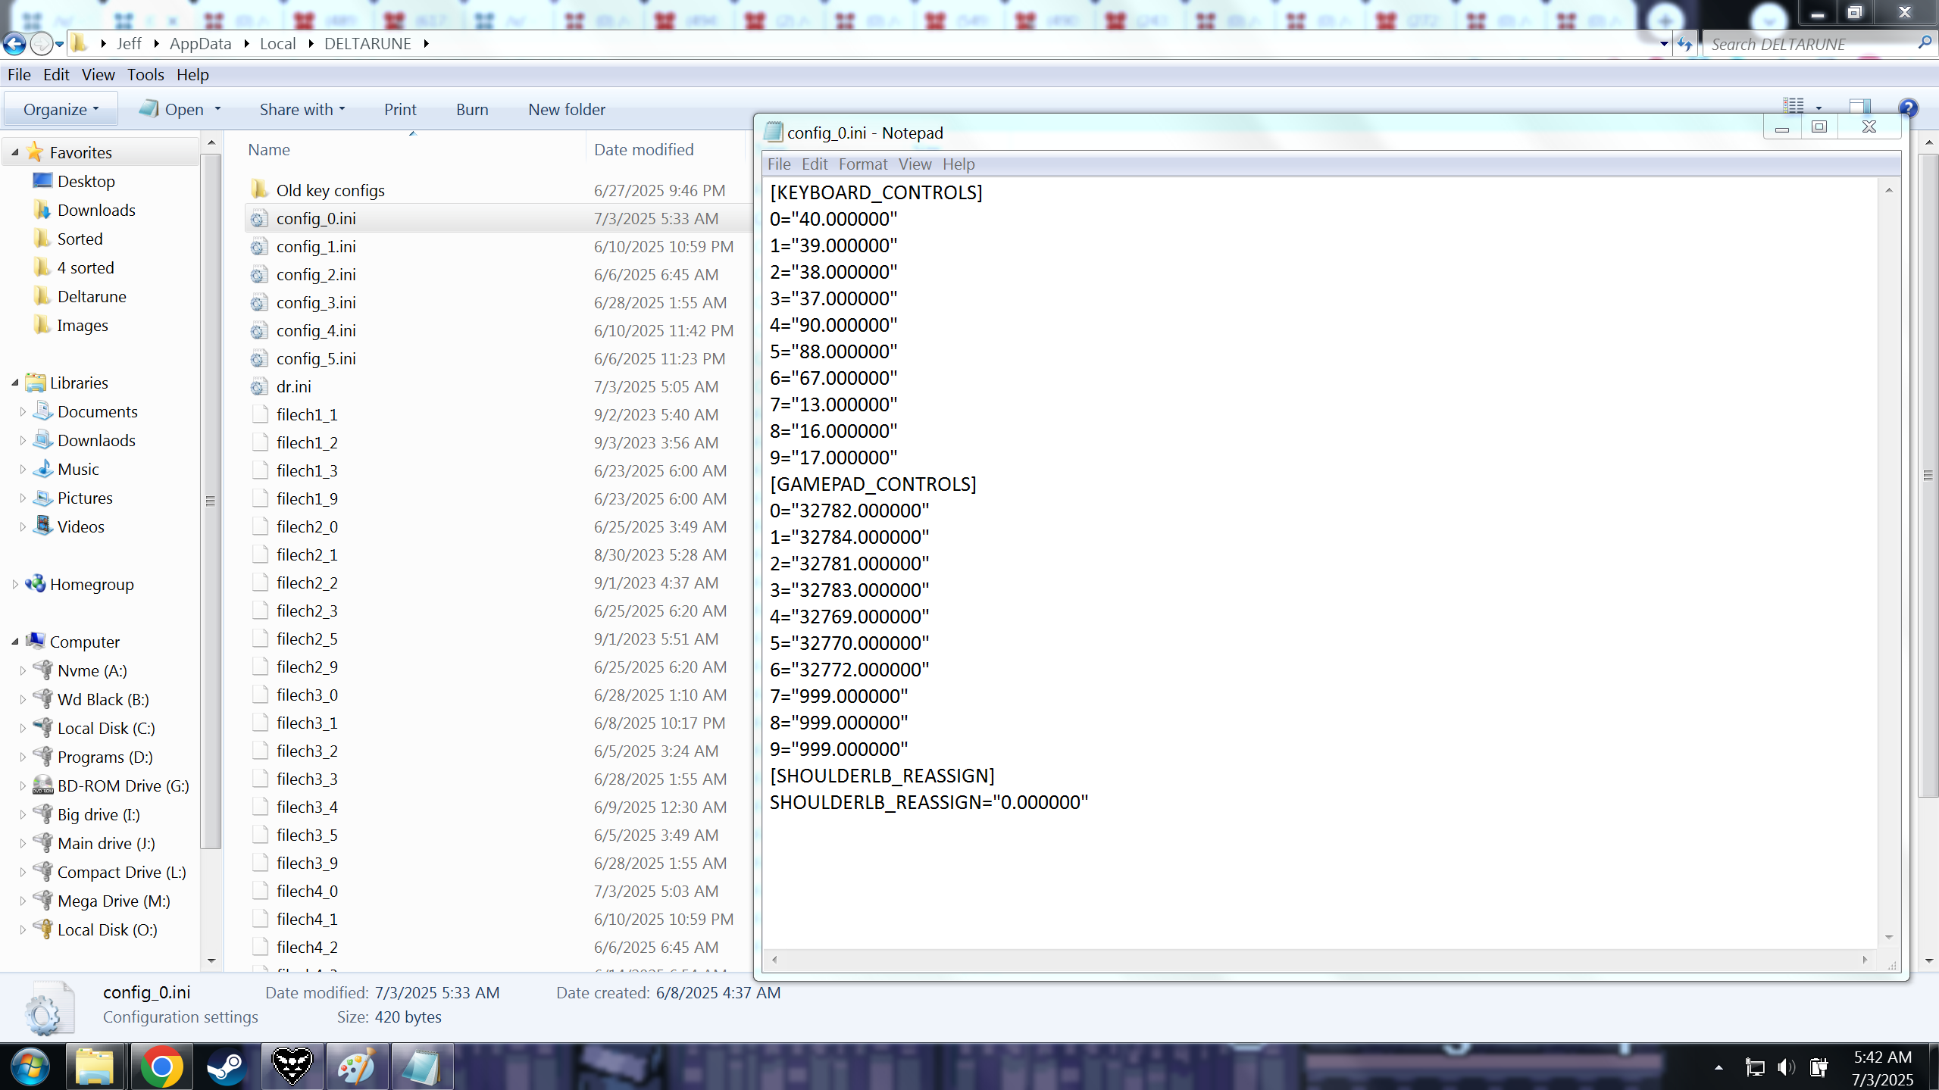
Task: Select the filech1_1 file icon
Action: (259, 415)
